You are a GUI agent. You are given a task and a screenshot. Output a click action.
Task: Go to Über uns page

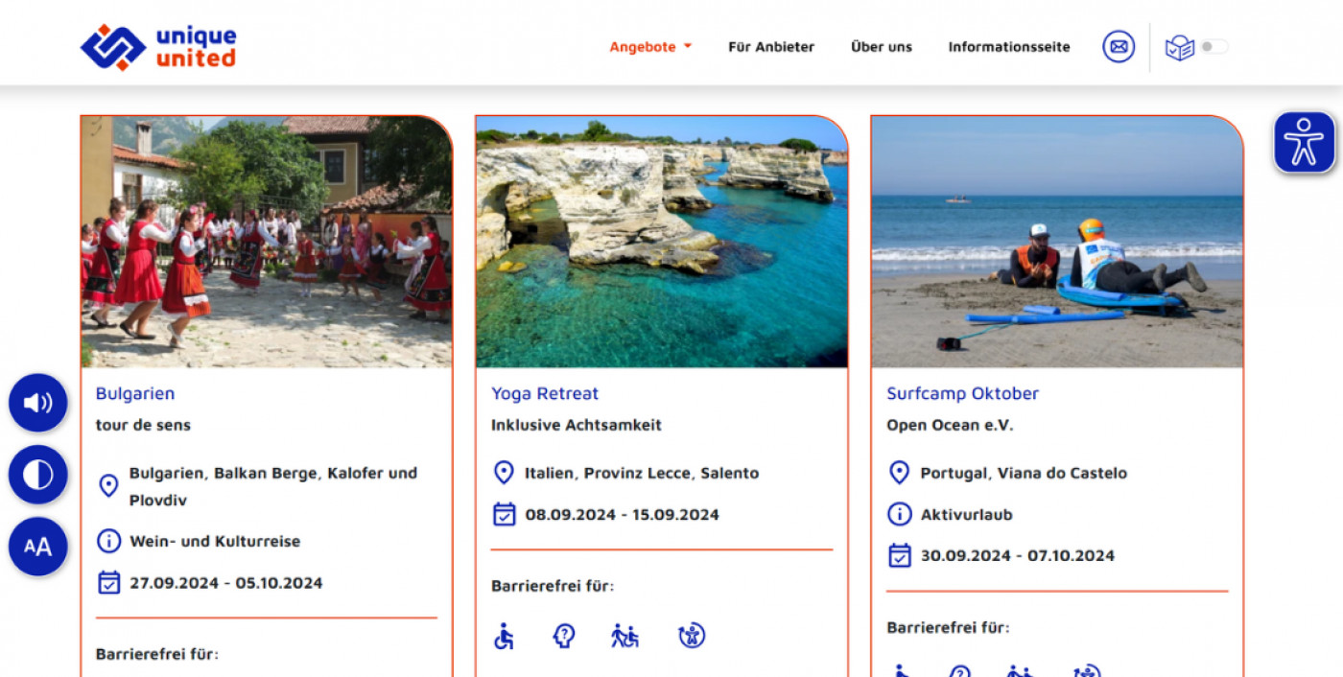point(882,47)
